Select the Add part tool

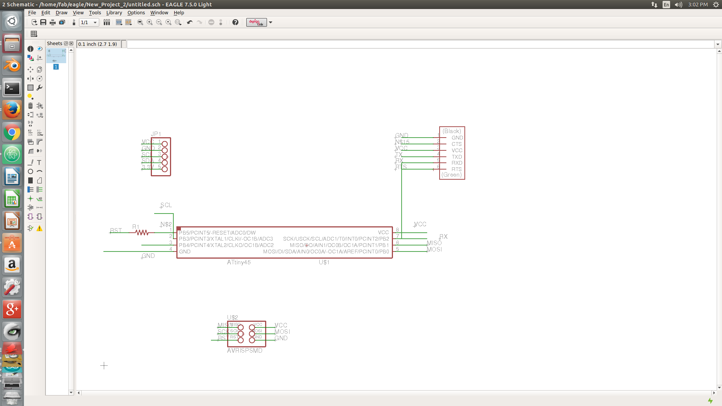pyautogui.click(x=39, y=106)
